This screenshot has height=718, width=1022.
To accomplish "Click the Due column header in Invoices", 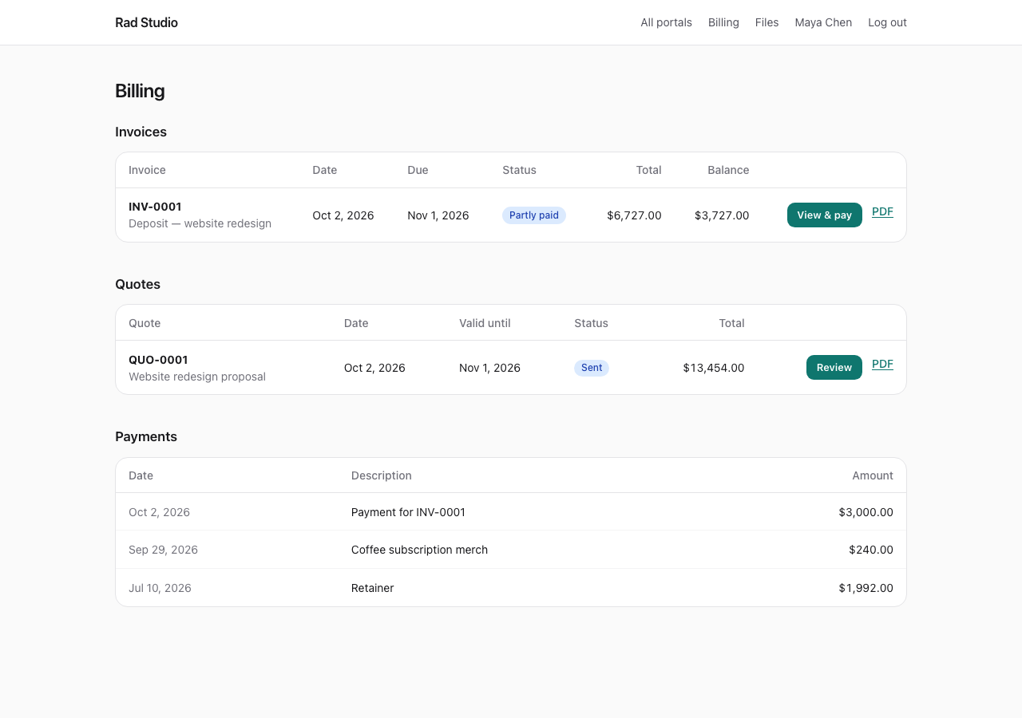I will (418, 170).
